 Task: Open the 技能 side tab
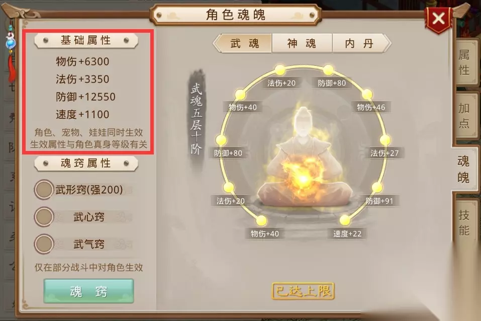pyautogui.click(x=465, y=222)
